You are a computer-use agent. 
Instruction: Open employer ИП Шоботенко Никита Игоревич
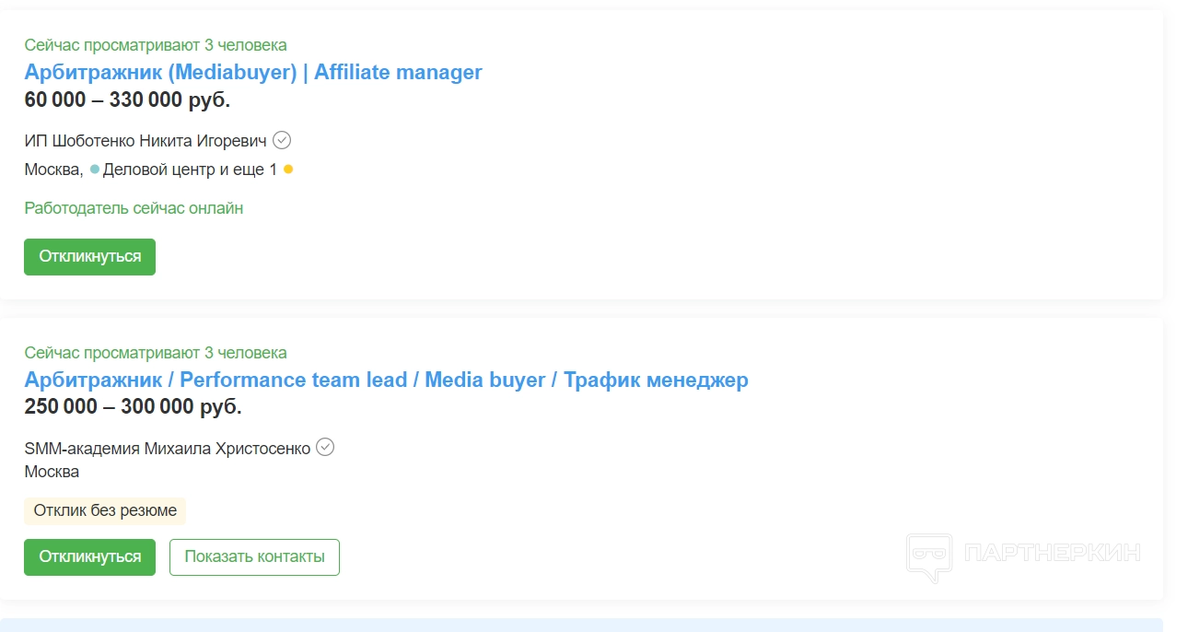[x=146, y=141]
